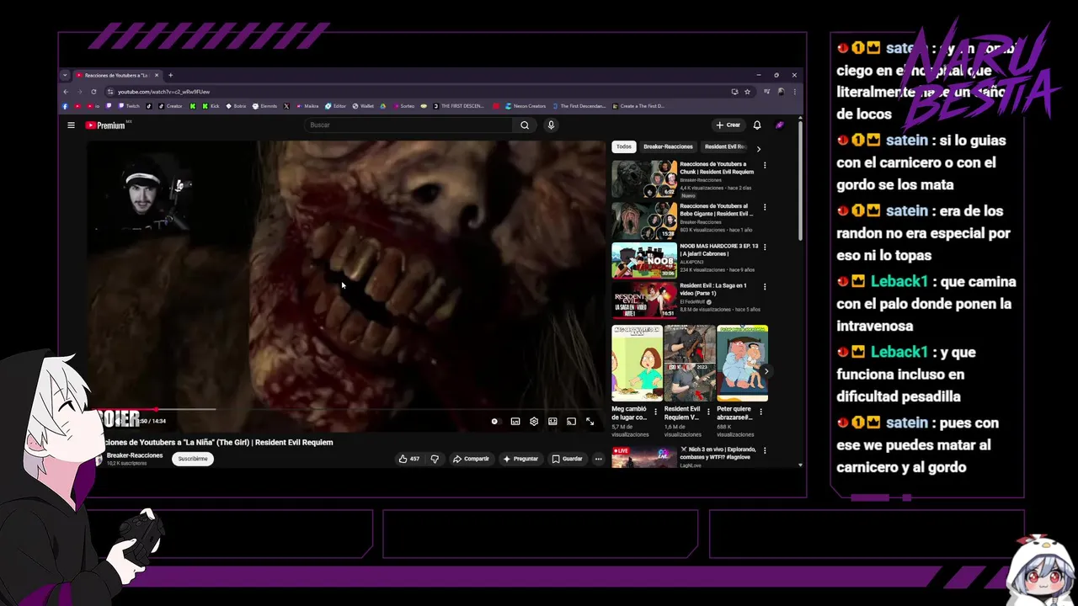Click the search magnifier button
This screenshot has width=1078, height=606.
(525, 125)
